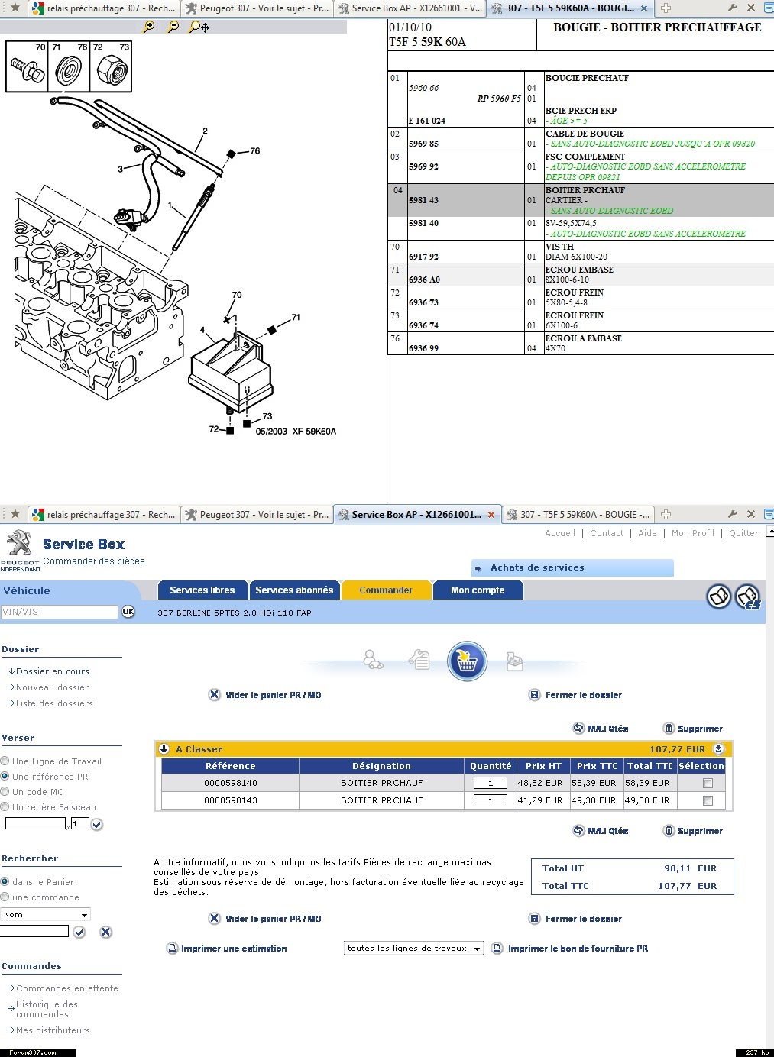Click the round euro catalogue icon at far right

click(748, 596)
